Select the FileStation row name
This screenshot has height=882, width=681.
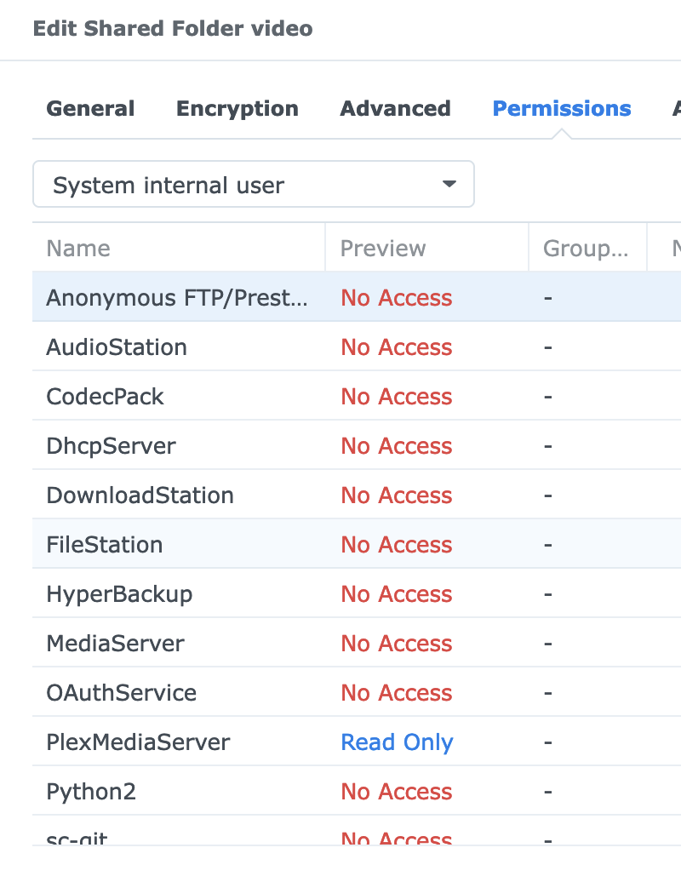[105, 545]
